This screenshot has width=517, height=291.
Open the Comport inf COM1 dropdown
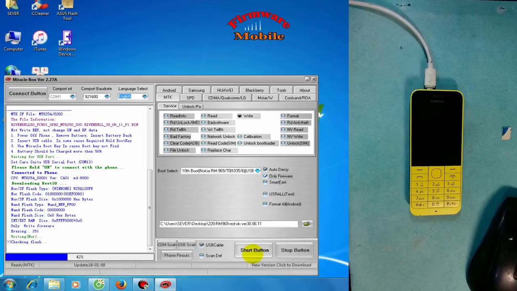(72, 97)
